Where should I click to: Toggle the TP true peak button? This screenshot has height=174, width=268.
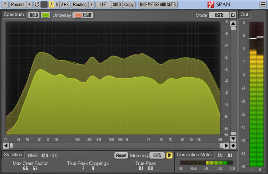click(x=169, y=155)
